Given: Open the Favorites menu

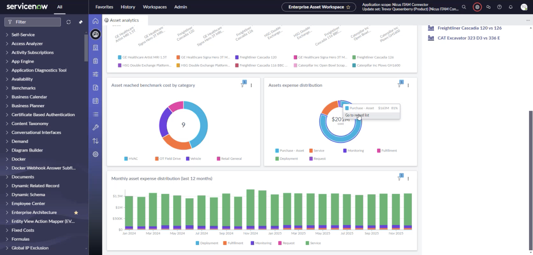Looking at the screenshot, I should (104, 7).
